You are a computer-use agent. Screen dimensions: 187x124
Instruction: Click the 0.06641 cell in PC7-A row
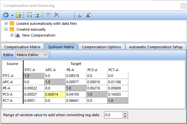click(x=76, y=101)
